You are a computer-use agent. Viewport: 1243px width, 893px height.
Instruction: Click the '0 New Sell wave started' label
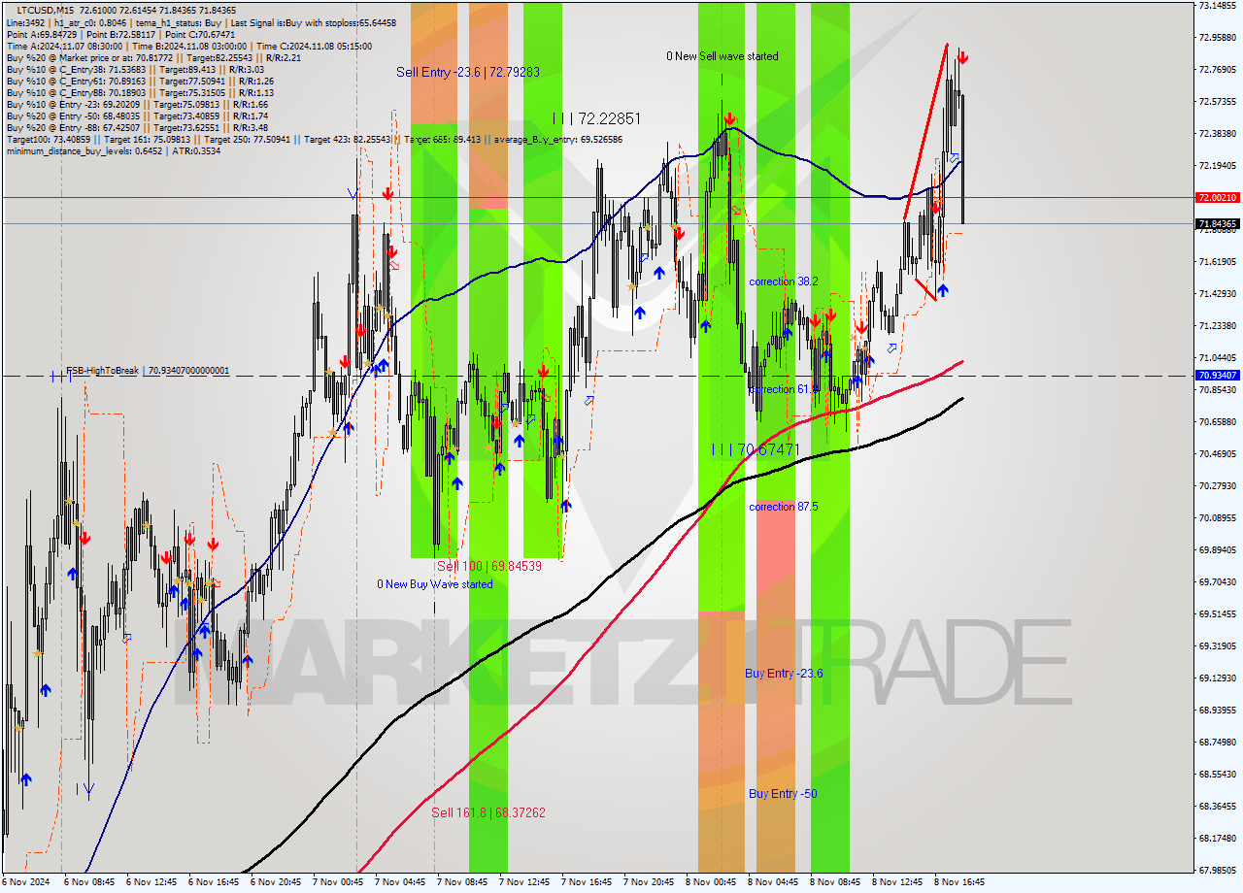(x=722, y=56)
